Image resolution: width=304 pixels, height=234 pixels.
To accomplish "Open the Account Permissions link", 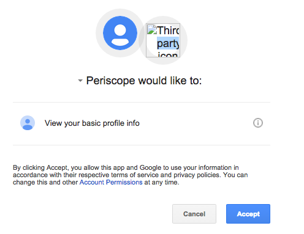I will coord(111,182).
